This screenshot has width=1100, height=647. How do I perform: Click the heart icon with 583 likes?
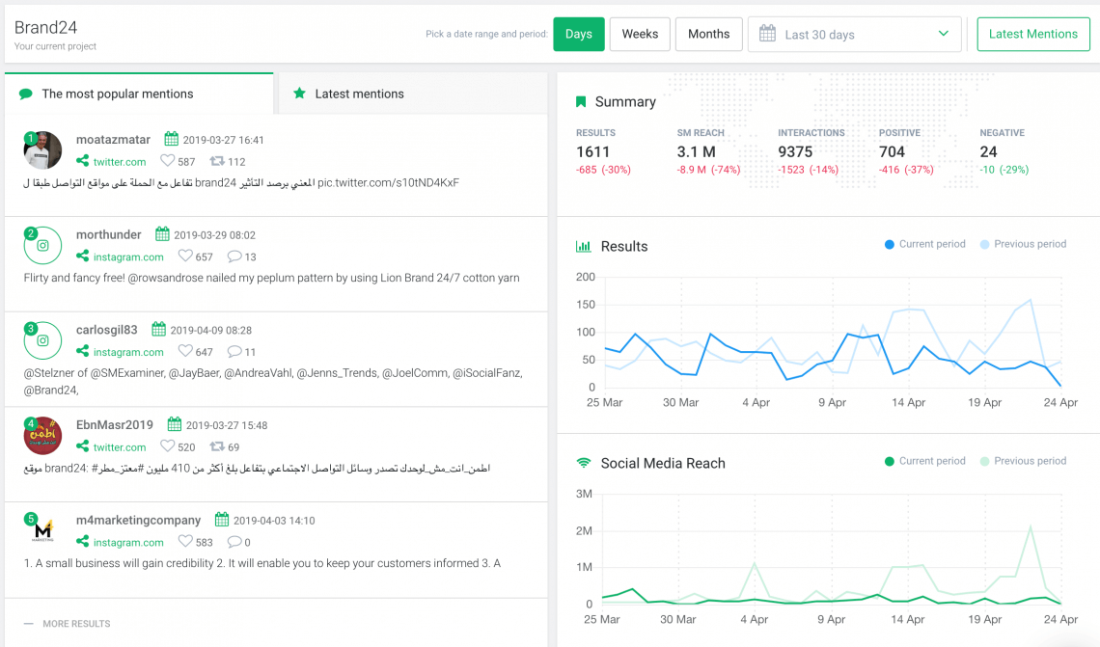[x=185, y=541]
